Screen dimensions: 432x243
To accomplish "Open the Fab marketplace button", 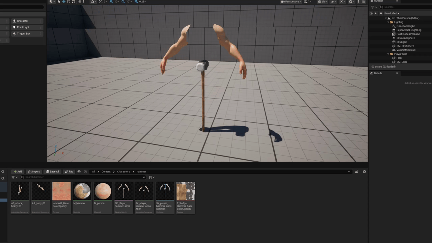I will click(x=69, y=171).
